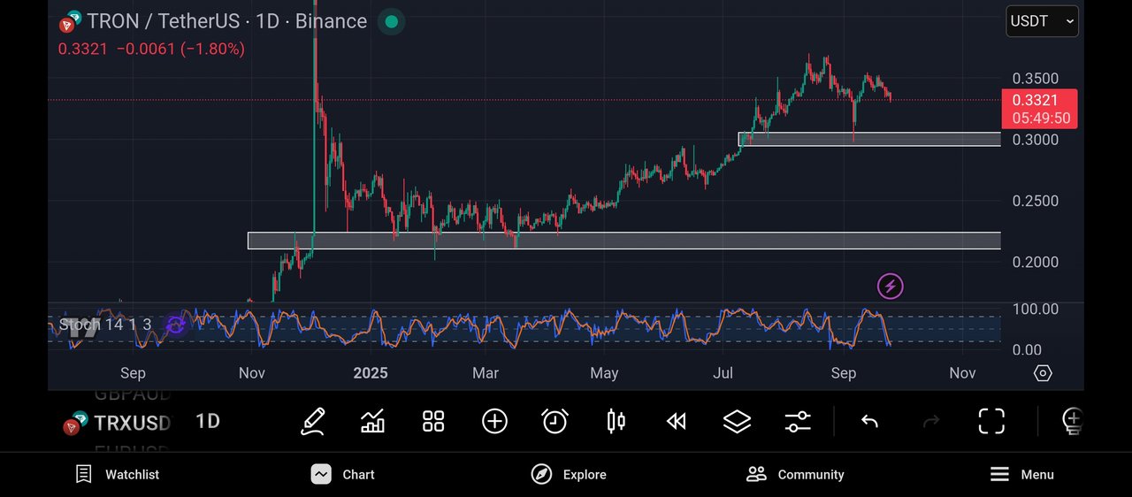The height and width of the screenshot is (497, 1132).
Task: Select the TRON / TetherUS chart title
Action: point(228,21)
